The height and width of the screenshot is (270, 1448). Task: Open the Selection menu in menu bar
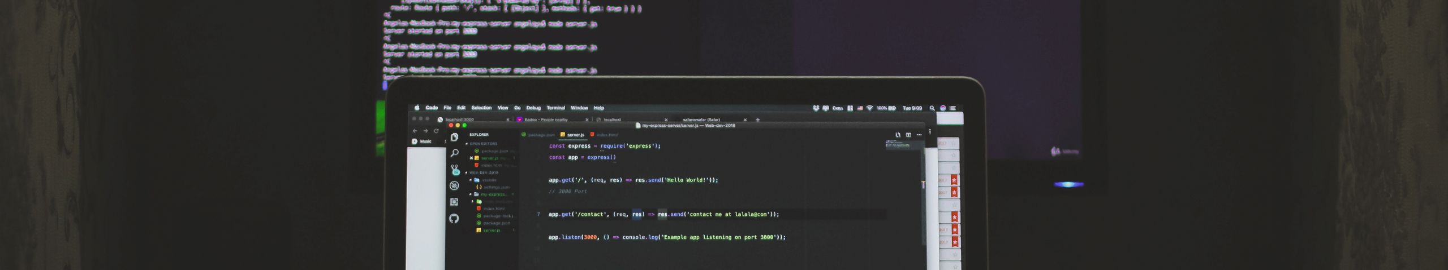(x=481, y=108)
